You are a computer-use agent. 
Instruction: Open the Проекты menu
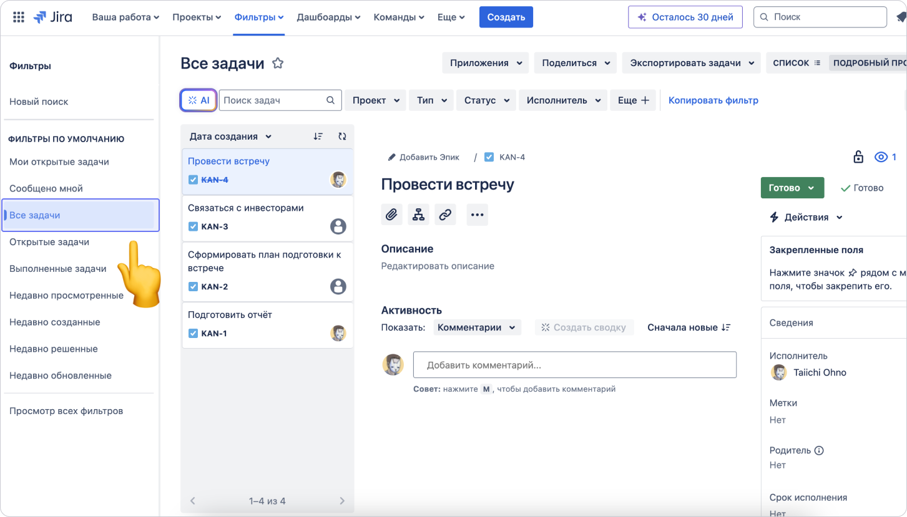point(197,17)
